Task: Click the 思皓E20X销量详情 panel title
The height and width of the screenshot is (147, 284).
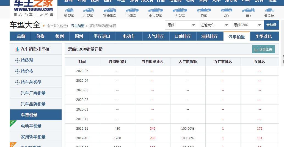Action: 85,49
